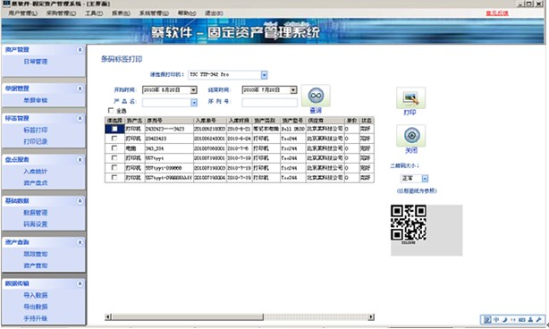Check the row with entry number 20100719001
This screenshot has width=549, height=329.
pyautogui.click(x=114, y=158)
